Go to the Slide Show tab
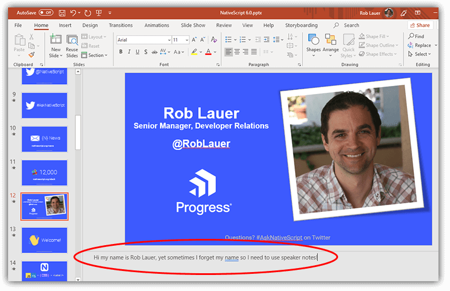This screenshot has width=450, height=291. 193,25
